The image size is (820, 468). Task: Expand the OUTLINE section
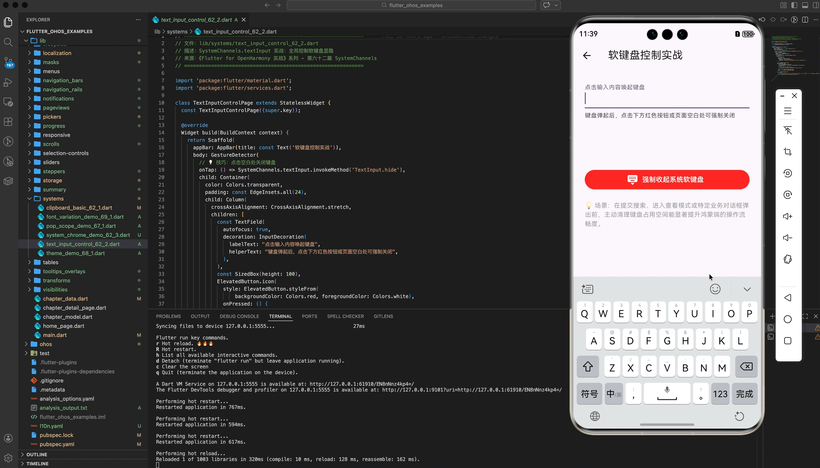click(36, 454)
